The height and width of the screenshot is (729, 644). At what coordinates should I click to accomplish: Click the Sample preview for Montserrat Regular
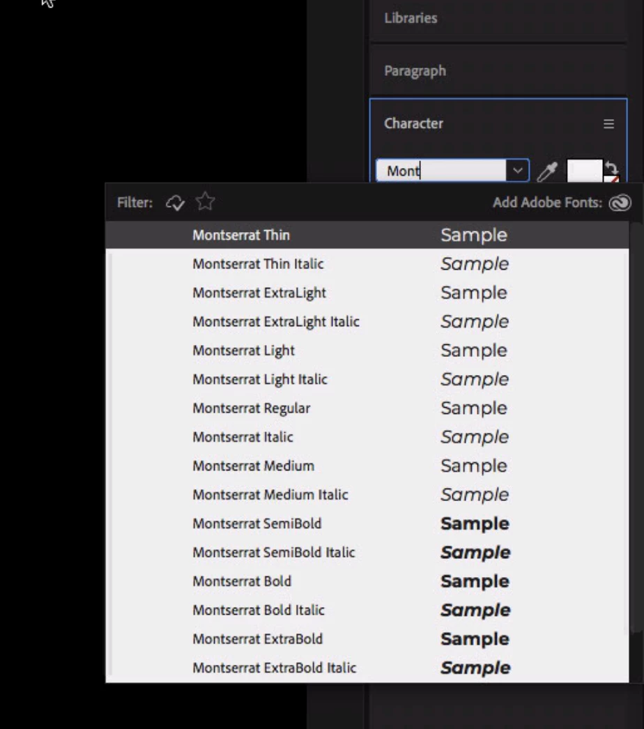tap(474, 408)
